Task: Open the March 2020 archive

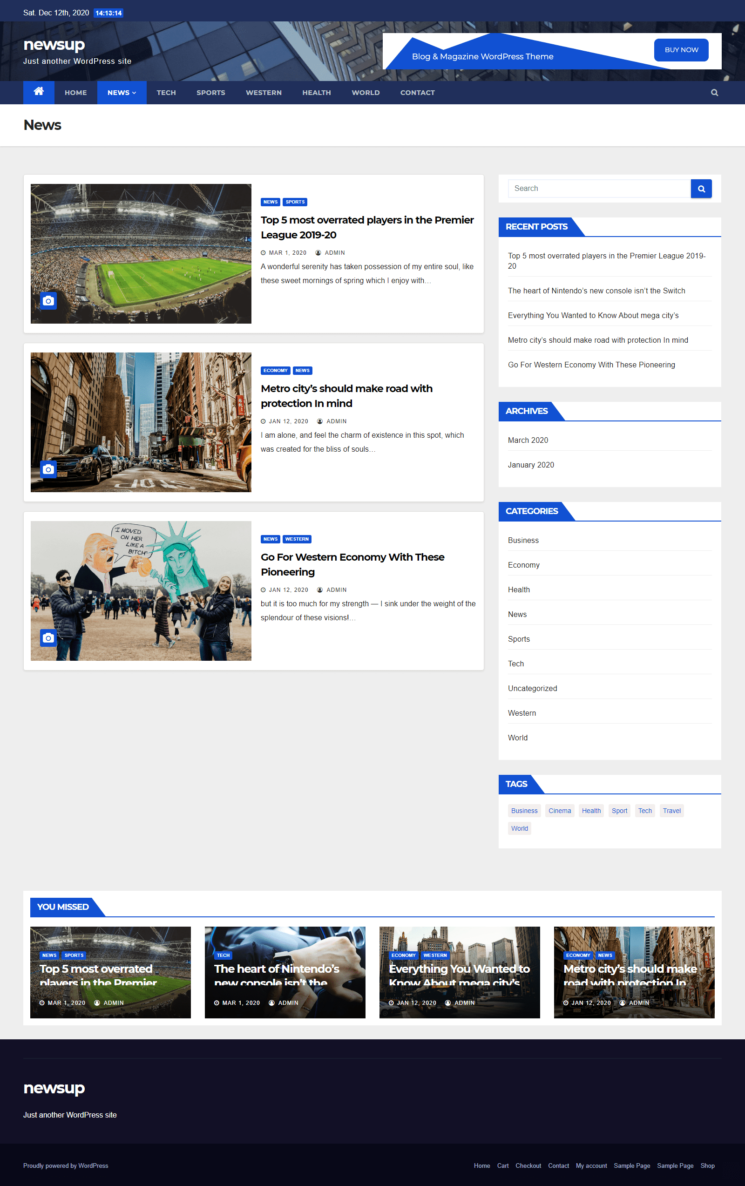Action: tap(528, 440)
